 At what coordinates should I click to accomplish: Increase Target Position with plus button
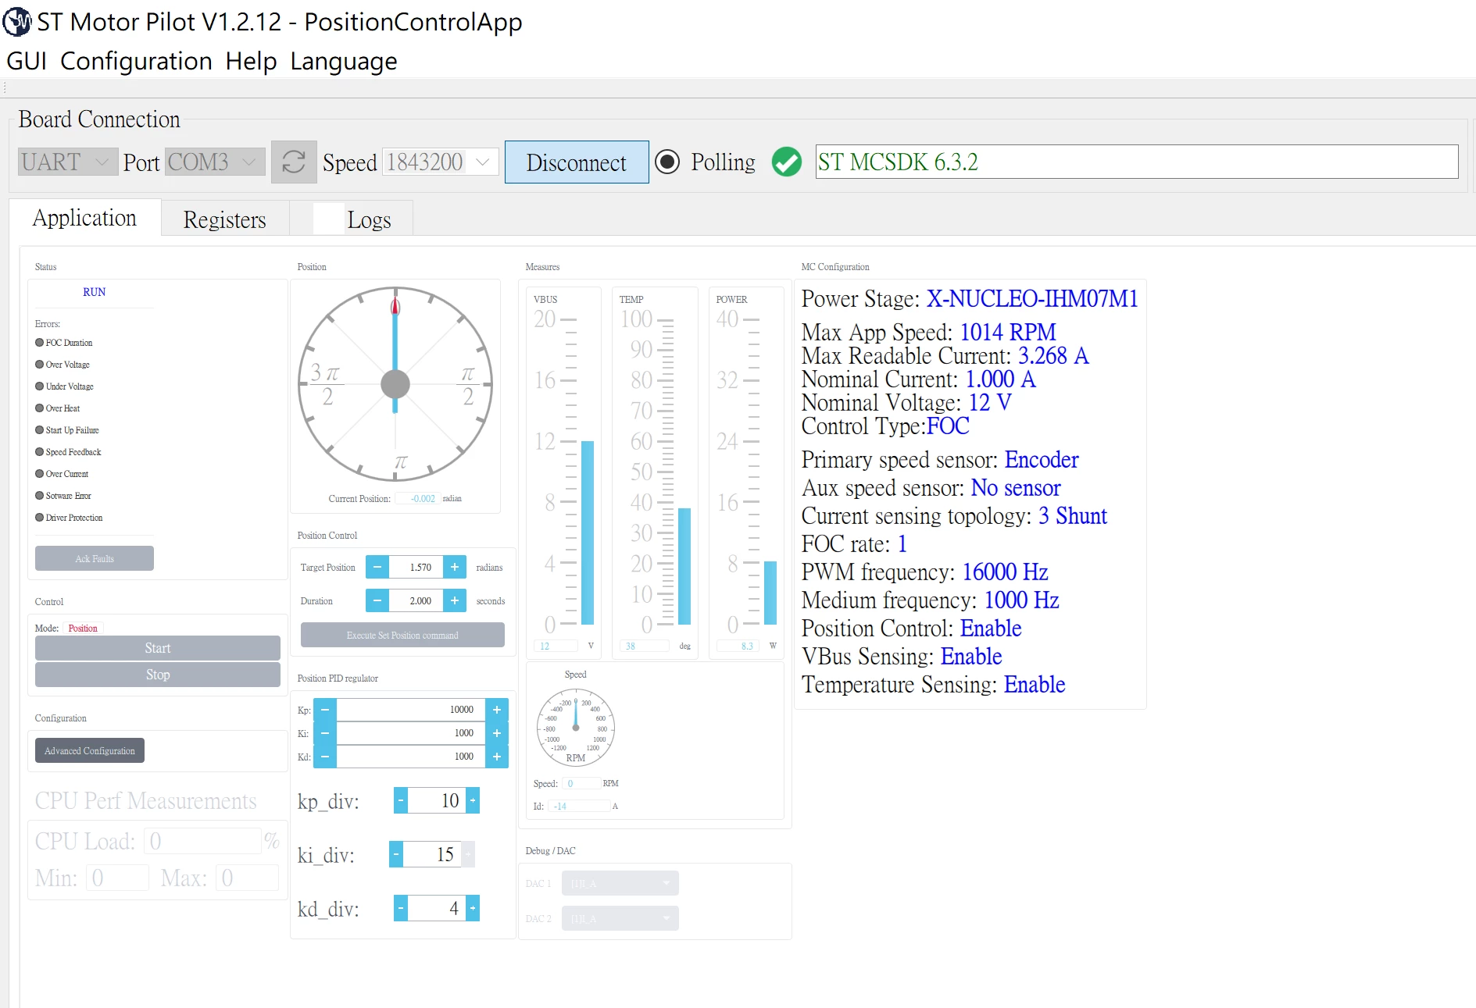pos(455,568)
